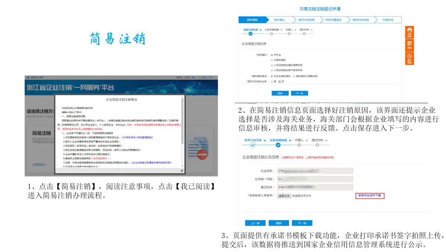Click the 企业名称 input field
The height and width of the screenshot is (252, 447).
click(315, 171)
